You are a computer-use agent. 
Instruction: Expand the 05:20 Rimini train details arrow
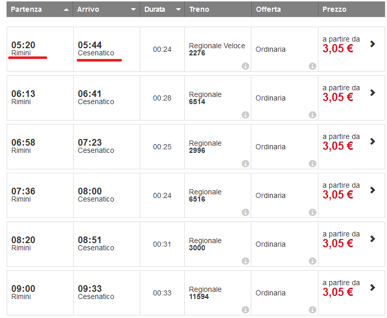[x=373, y=44]
